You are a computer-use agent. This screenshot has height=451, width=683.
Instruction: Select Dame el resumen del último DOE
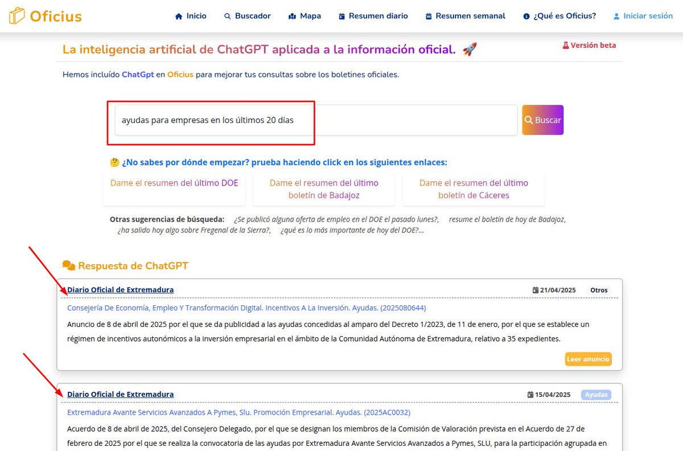174,183
